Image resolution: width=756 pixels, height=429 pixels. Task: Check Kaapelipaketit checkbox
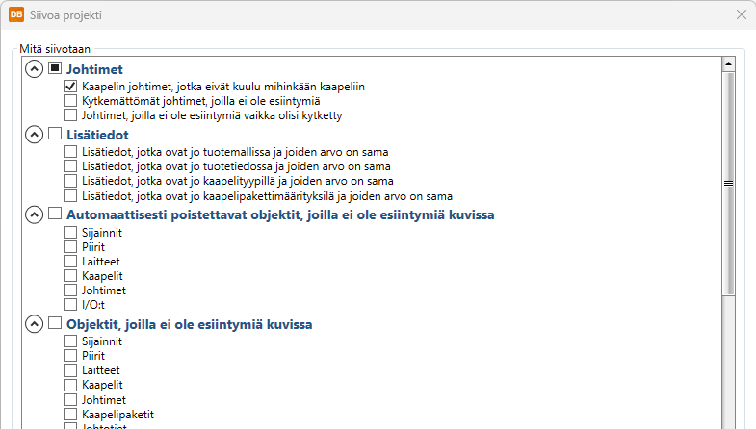[70, 414]
